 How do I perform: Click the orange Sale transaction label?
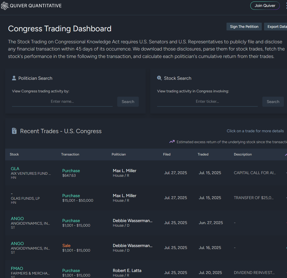[x=66, y=246]
